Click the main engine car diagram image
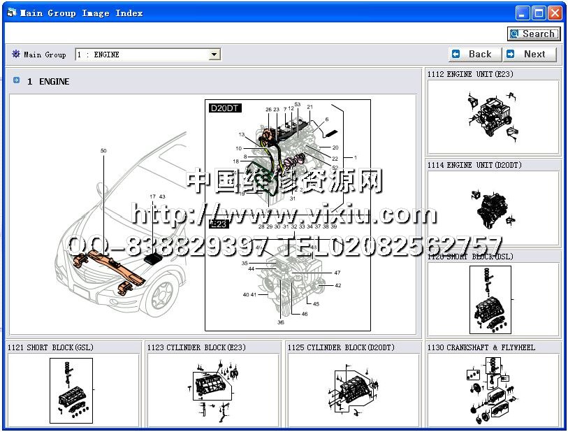The image size is (568, 432). 212,213
